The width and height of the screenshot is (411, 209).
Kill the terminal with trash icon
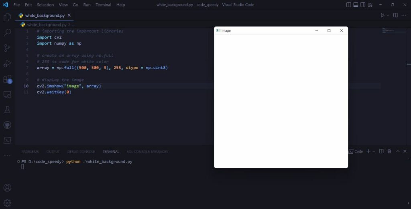389,151
